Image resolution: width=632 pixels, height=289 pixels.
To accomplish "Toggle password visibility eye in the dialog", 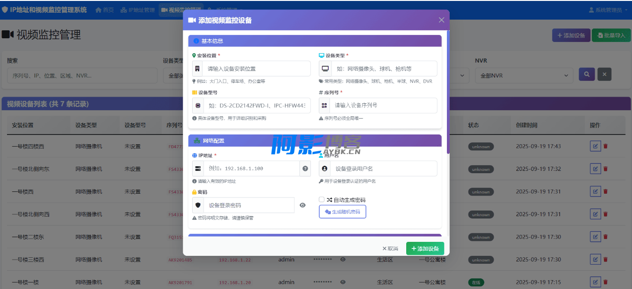I will (302, 205).
